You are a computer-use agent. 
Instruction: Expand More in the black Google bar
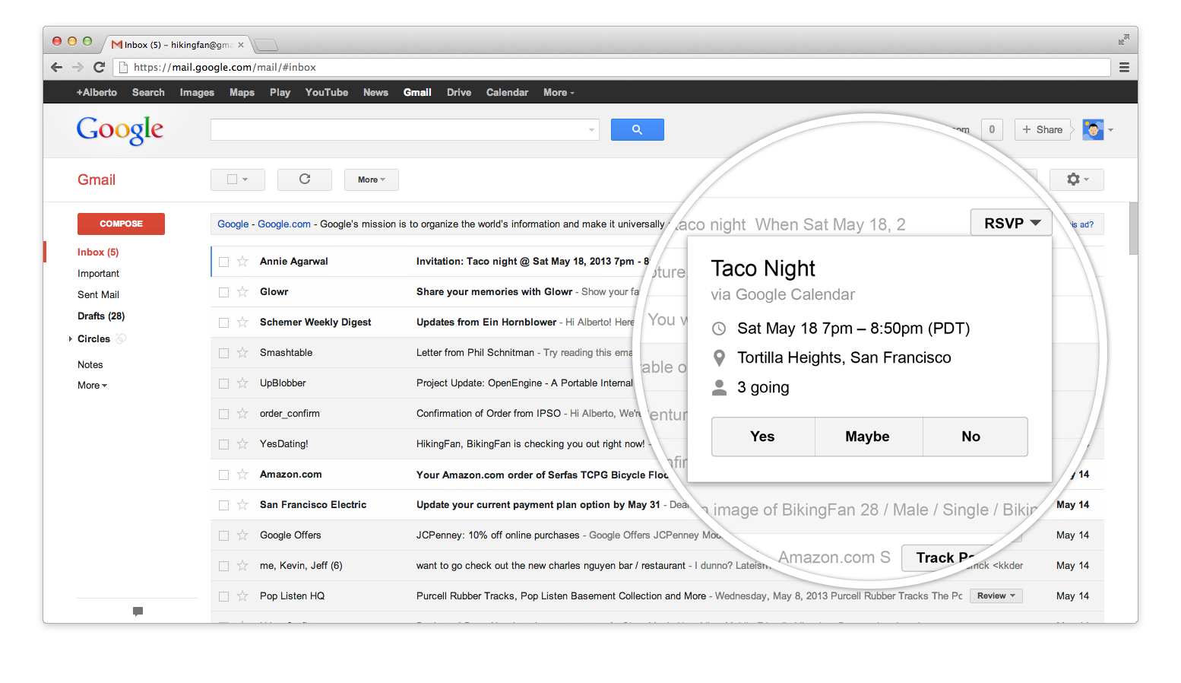(559, 93)
